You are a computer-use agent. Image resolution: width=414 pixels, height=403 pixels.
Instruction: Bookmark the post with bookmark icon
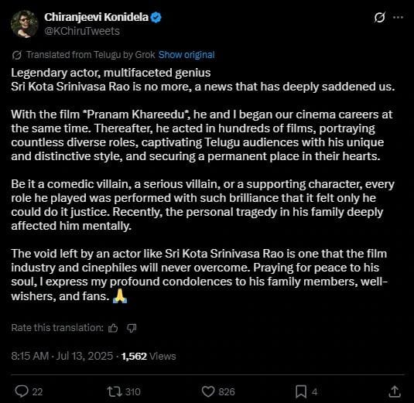(301, 391)
